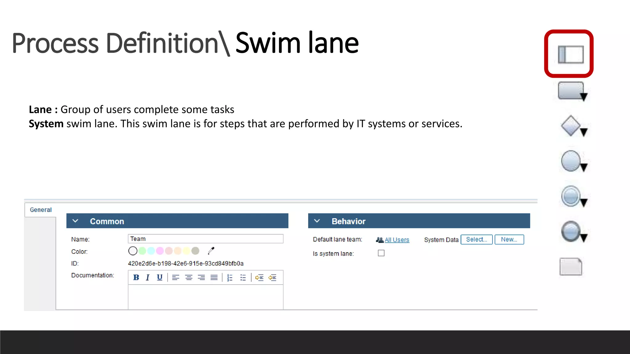Click the Name field containing Team
Image resolution: width=630 pixels, height=354 pixels.
tap(205, 239)
